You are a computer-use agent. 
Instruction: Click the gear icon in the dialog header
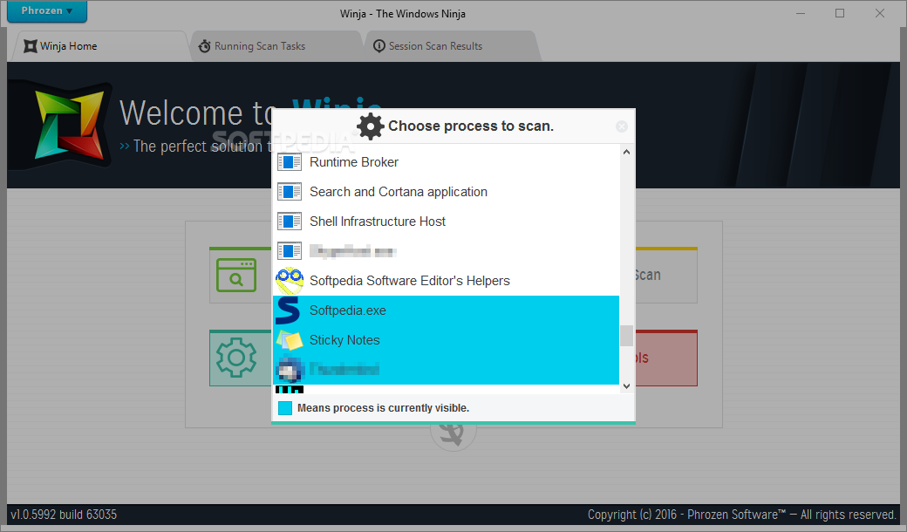click(370, 126)
